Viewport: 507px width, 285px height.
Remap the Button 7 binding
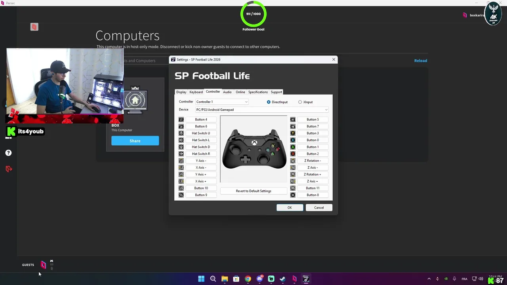tap(313, 126)
